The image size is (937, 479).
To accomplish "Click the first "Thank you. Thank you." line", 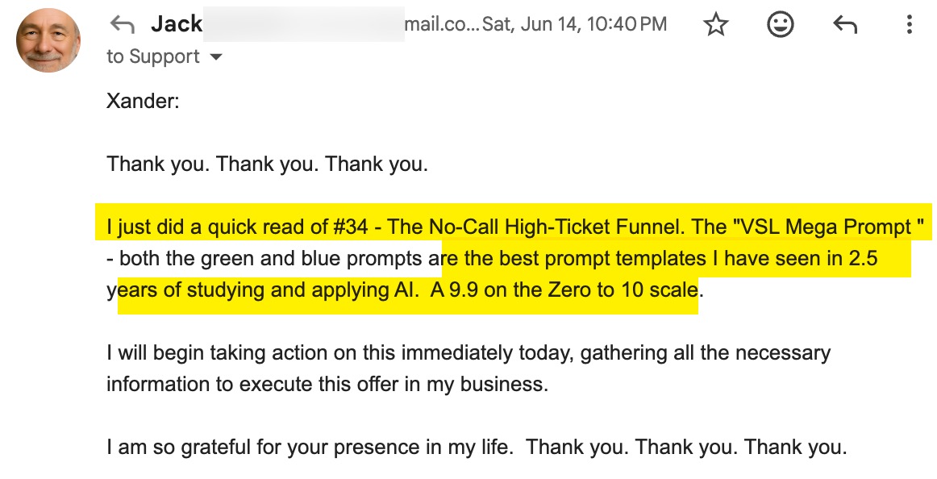I will click(x=267, y=165).
